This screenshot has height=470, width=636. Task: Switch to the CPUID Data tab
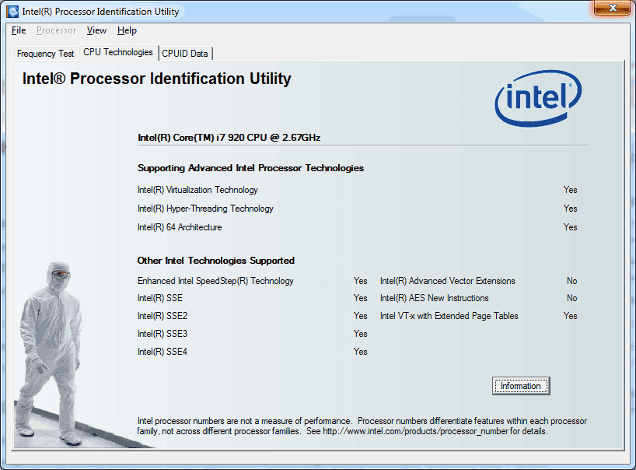click(x=185, y=53)
